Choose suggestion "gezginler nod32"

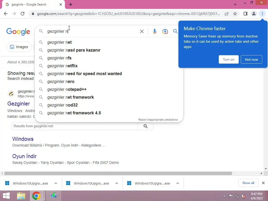pos(109,105)
